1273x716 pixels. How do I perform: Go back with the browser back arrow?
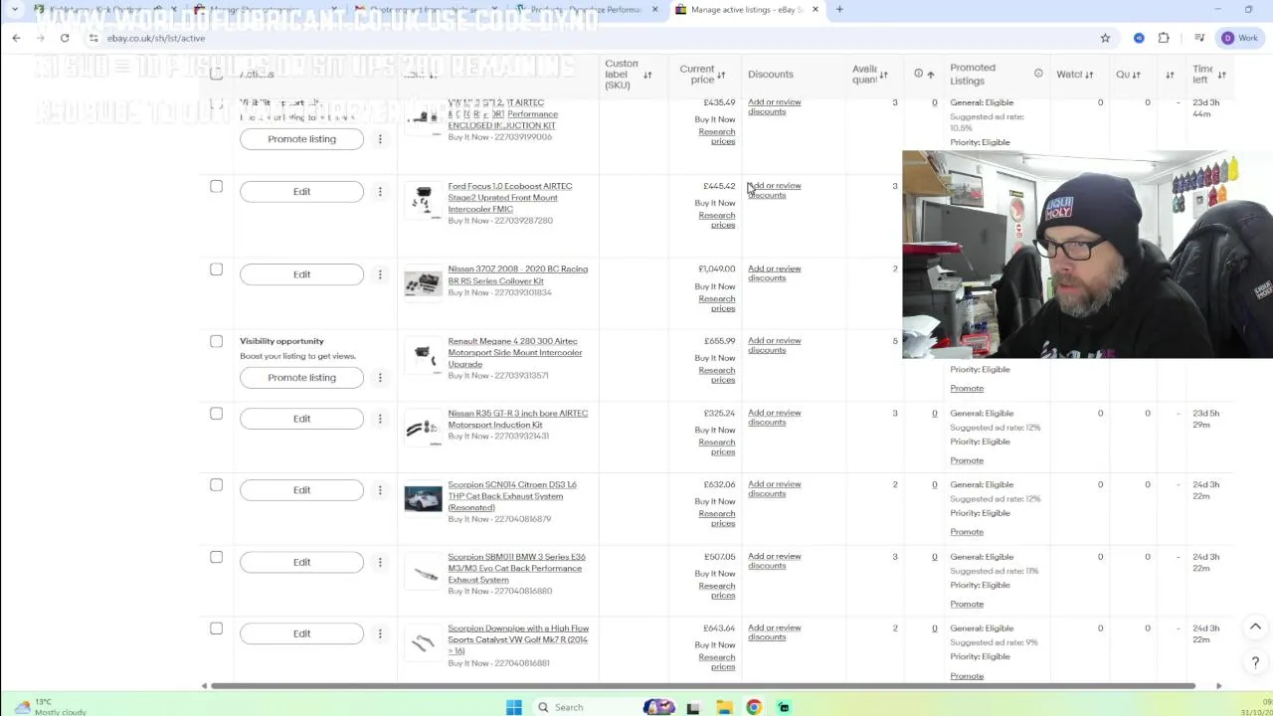pos(16,38)
